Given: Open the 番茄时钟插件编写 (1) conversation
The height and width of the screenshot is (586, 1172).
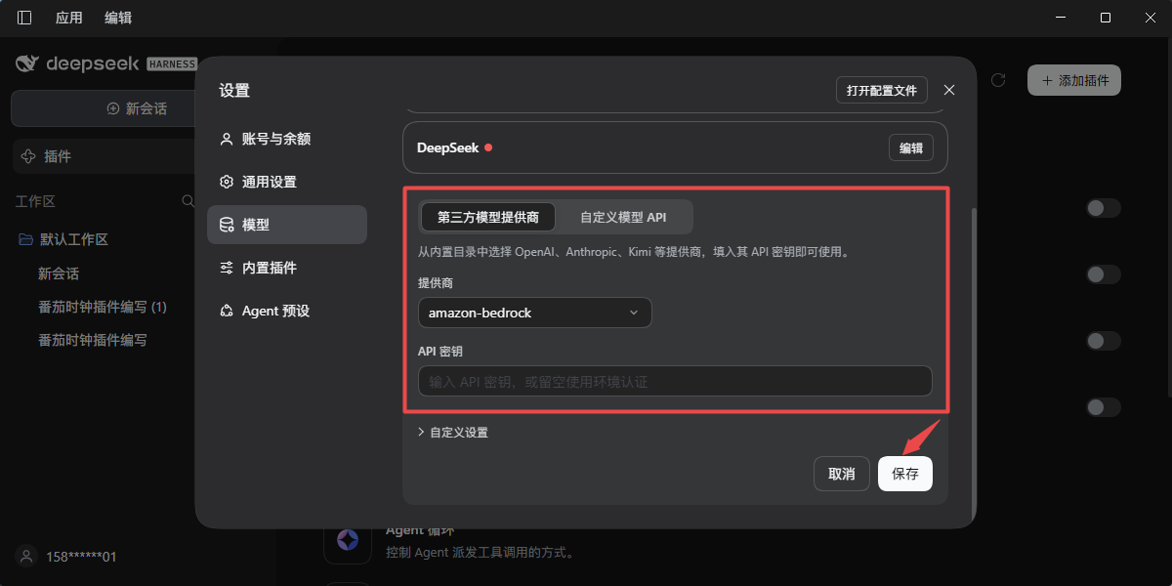Looking at the screenshot, I should click(x=103, y=307).
